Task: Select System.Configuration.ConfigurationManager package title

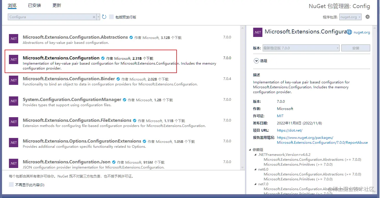Action: coord(72,100)
